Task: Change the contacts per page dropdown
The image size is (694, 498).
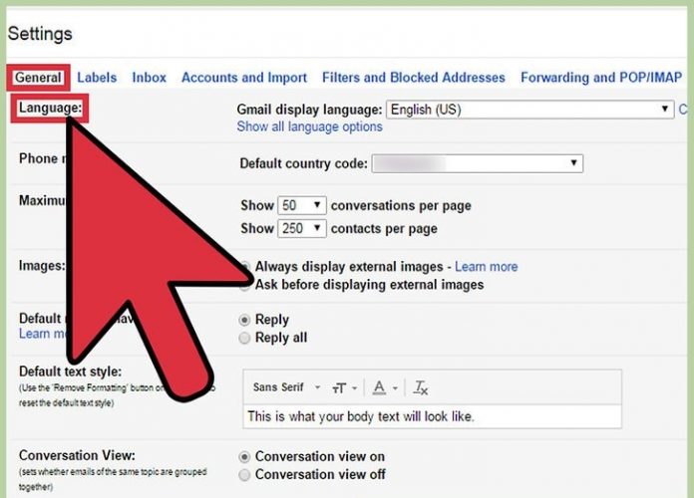Action: click(302, 228)
